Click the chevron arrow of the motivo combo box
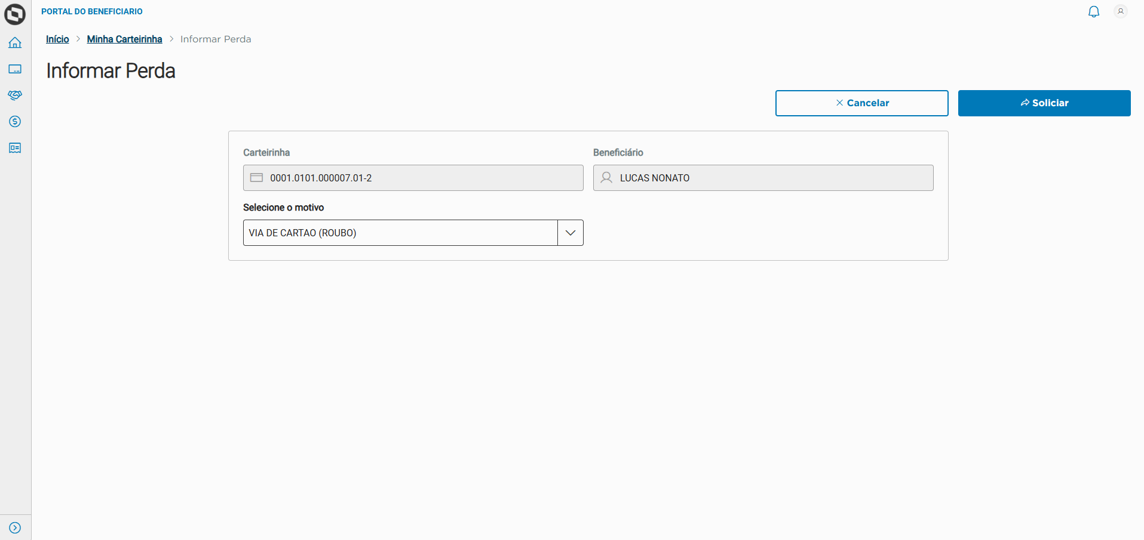 click(571, 233)
